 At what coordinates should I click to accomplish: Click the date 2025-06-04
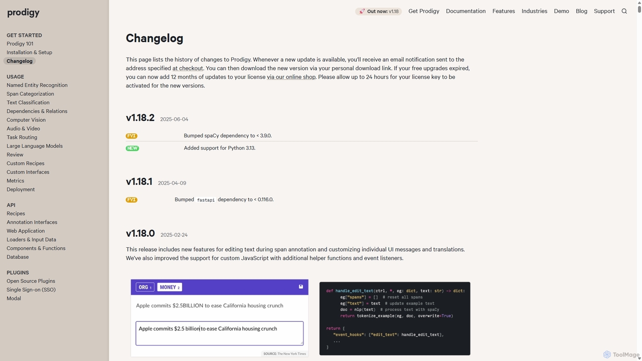pos(174,119)
